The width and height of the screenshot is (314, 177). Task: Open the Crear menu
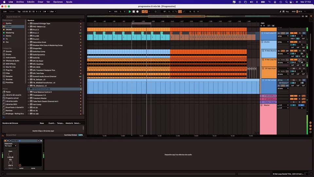(41, 2)
